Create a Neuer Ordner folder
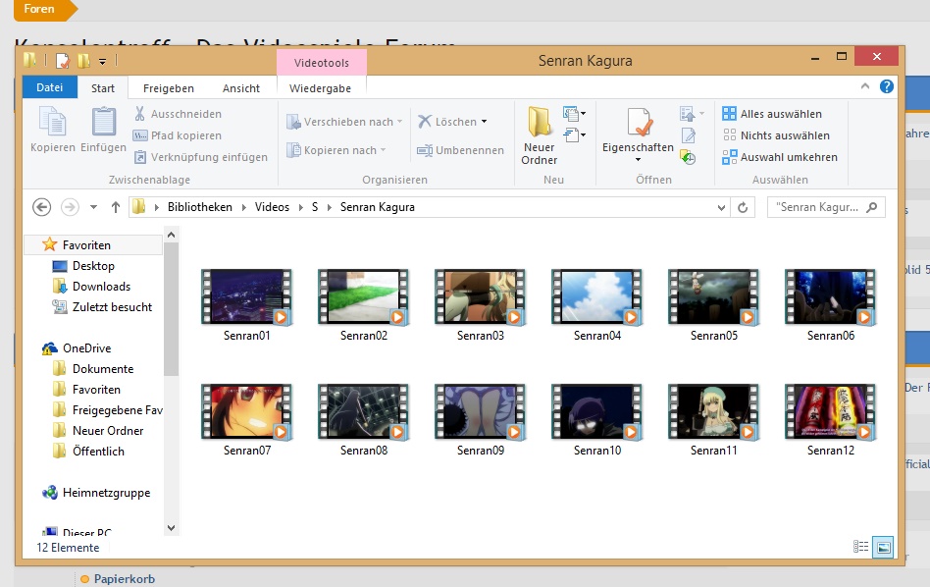The width and height of the screenshot is (930, 587). 540,135
